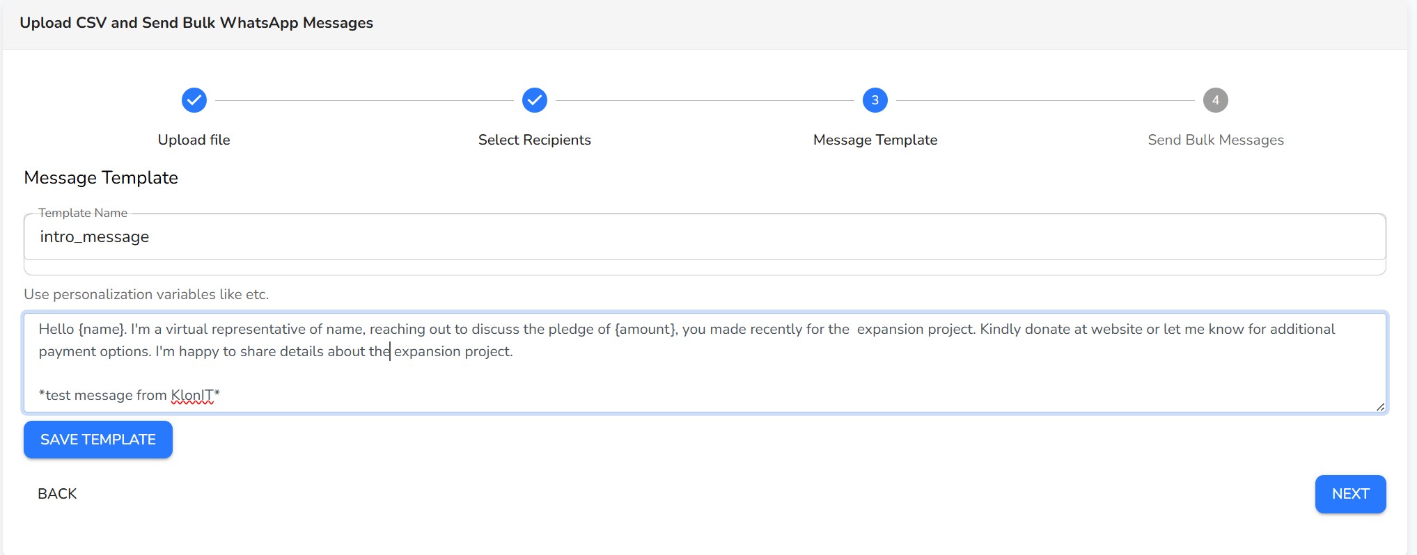Place cursor on the {name} variable

tap(102, 329)
